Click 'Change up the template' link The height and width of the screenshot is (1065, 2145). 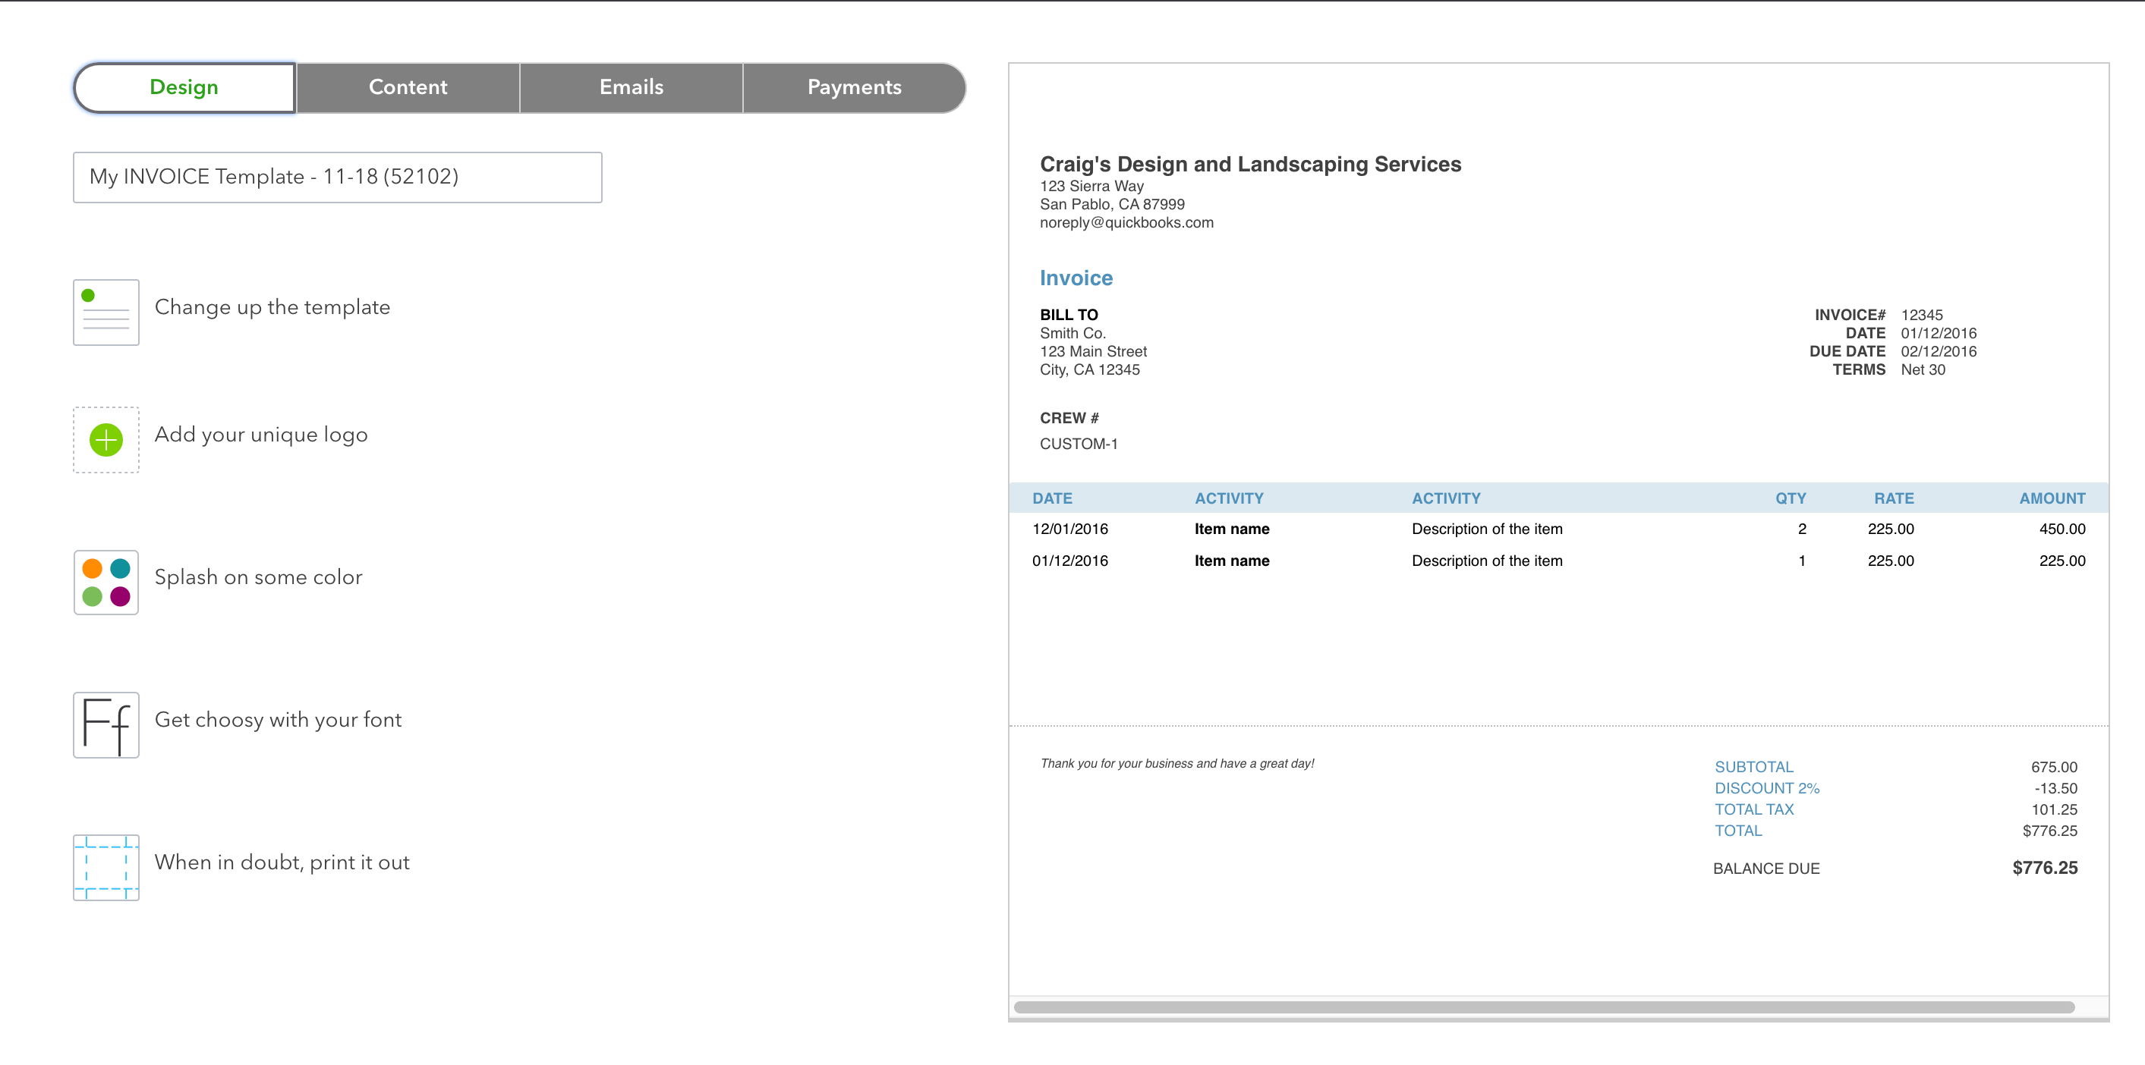click(272, 307)
